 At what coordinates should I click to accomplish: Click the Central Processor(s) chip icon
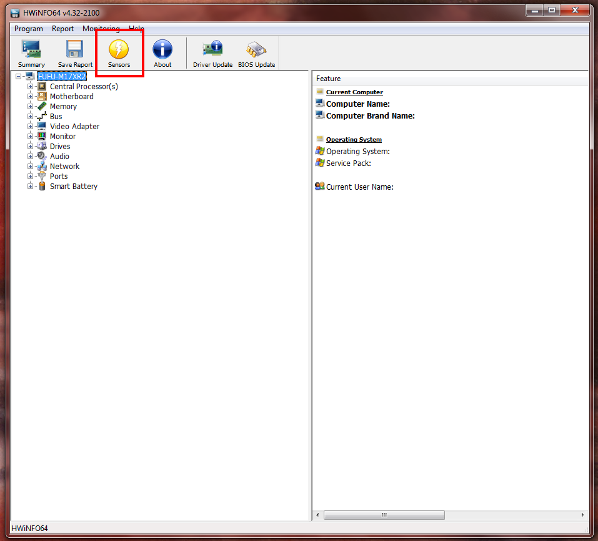point(42,87)
